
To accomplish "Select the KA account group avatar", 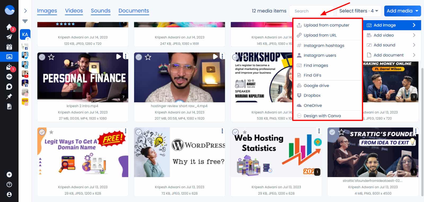I will tap(25, 34).
